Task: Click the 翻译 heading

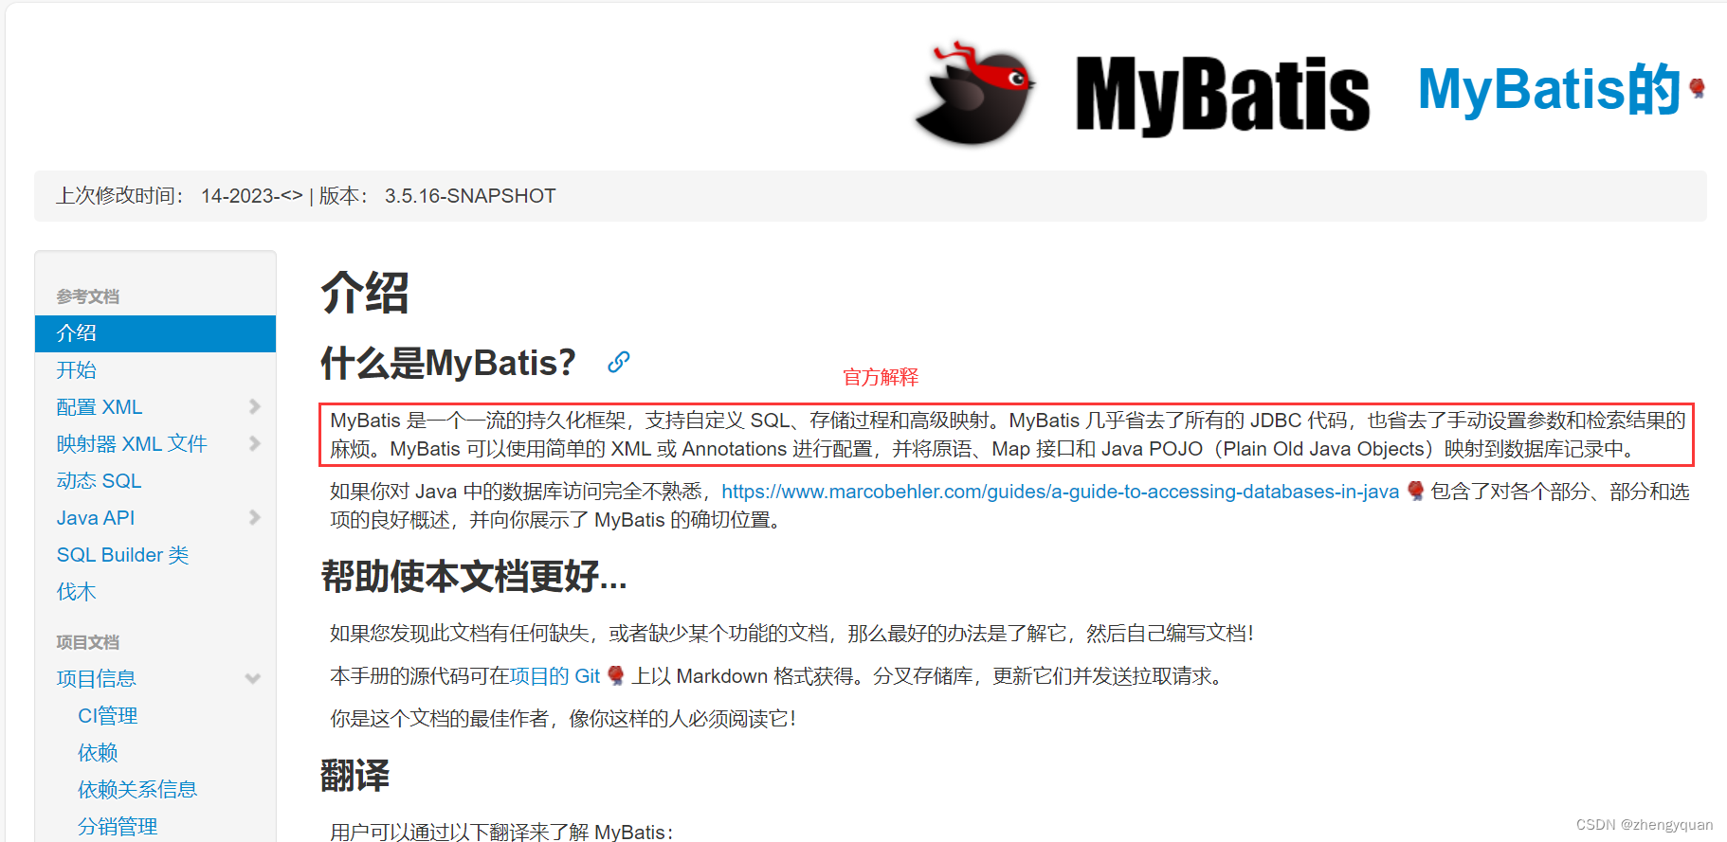Action: coord(355,775)
